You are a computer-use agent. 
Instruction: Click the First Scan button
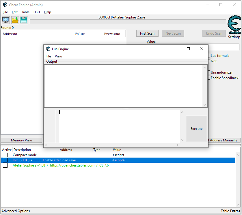(x=147, y=33)
